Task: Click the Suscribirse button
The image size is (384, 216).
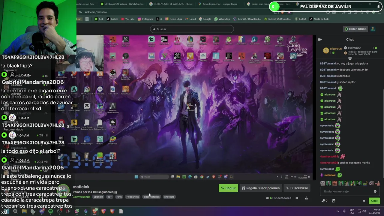Action: (x=297, y=188)
